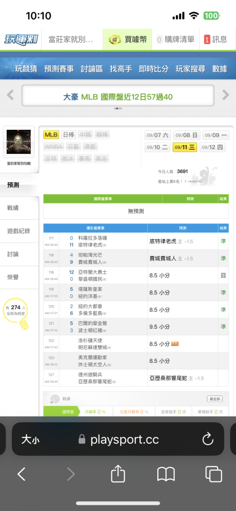Image resolution: width=236 pixels, height=511 pixels.
Task: Open Safari bookmarks book icon
Action: [x=166, y=474]
